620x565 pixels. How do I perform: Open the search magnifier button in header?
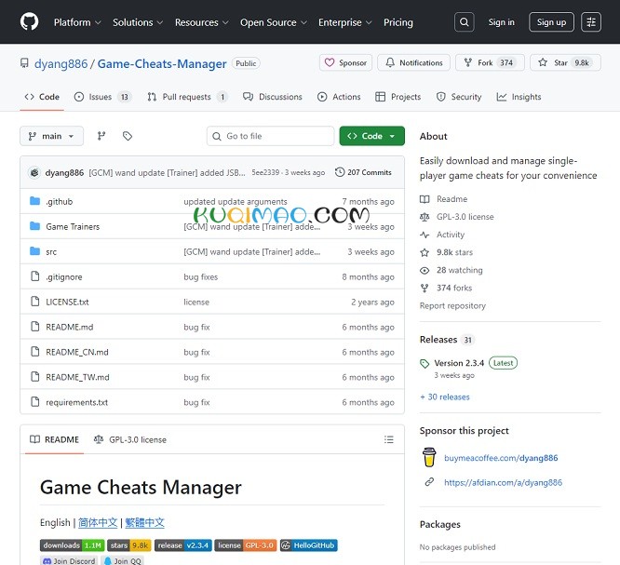pos(465,22)
